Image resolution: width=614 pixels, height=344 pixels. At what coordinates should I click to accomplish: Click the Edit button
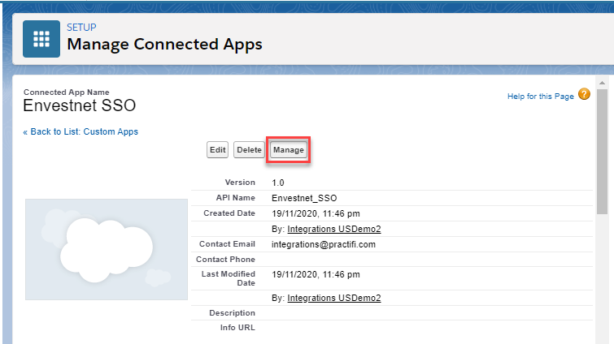(x=217, y=150)
